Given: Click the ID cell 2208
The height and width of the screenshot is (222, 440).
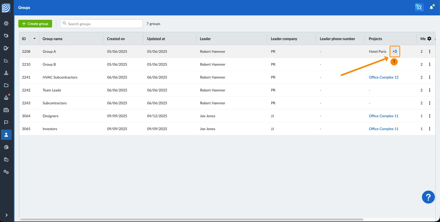Looking at the screenshot, I should (x=26, y=51).
